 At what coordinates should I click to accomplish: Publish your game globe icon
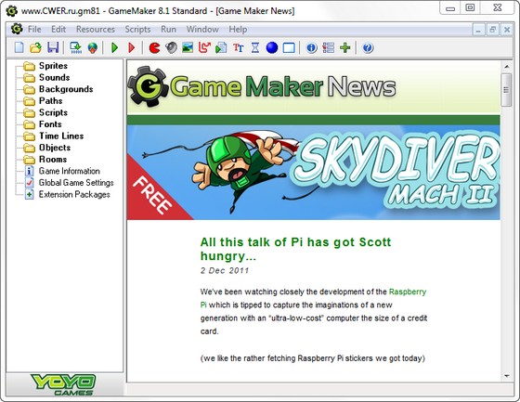(x=93, y=47)
